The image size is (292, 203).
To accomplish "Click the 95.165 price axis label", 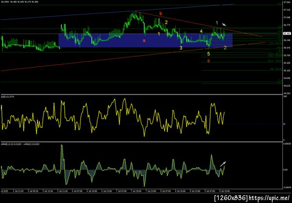I will click(287, 71).
